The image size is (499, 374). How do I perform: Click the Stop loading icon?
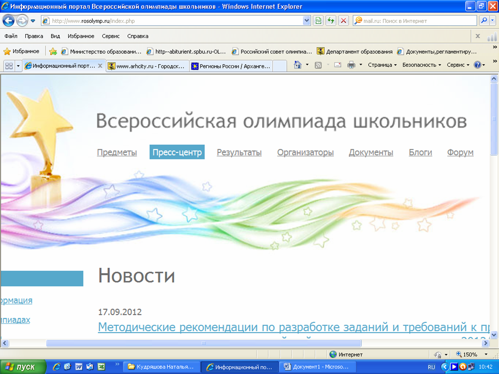coord(344,21)
